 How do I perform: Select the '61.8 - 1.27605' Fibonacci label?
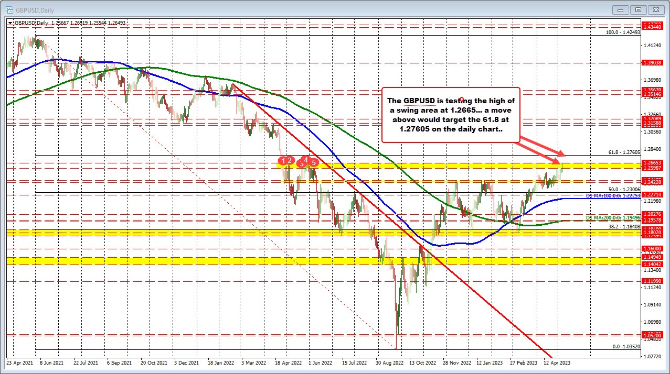coord(624,152)
